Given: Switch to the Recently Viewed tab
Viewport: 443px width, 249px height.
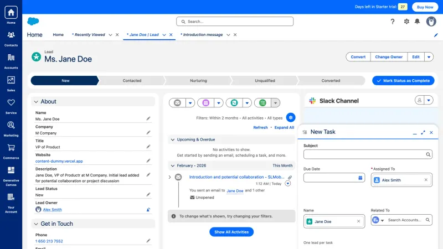Looking at the screenshot, I should click(x=89, y=35).
